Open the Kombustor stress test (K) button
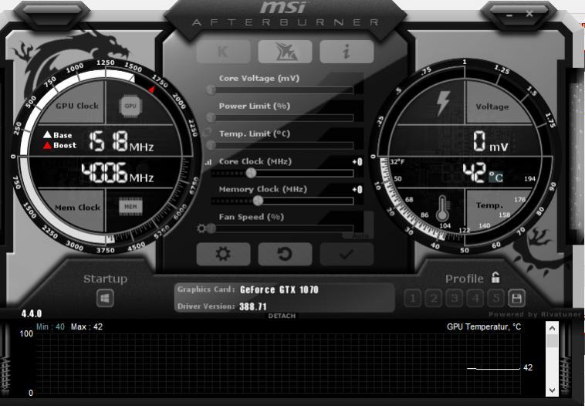Image resolution: width=585 pixels, height=409 pixels. 223,52
